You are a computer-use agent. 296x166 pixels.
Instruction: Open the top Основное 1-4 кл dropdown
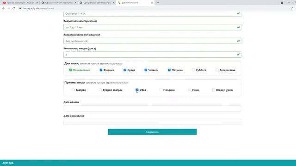pos(152,14)
